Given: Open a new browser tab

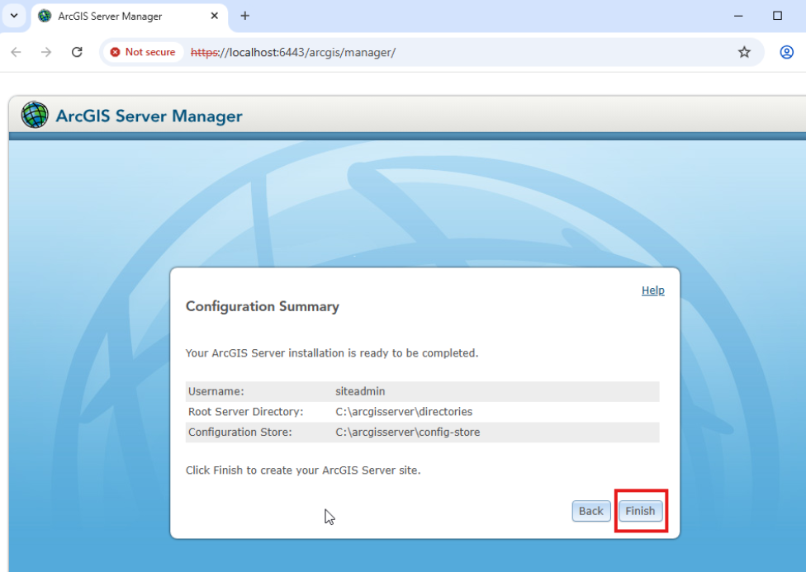Looking at the screenshot, I should tap(245, 16).
